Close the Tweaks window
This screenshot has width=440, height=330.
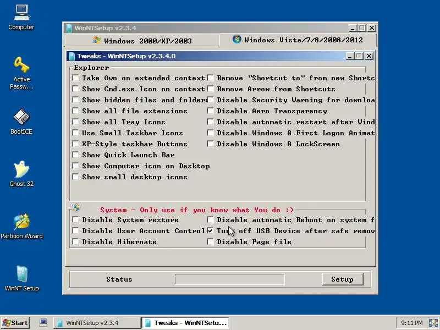[369, 56]
